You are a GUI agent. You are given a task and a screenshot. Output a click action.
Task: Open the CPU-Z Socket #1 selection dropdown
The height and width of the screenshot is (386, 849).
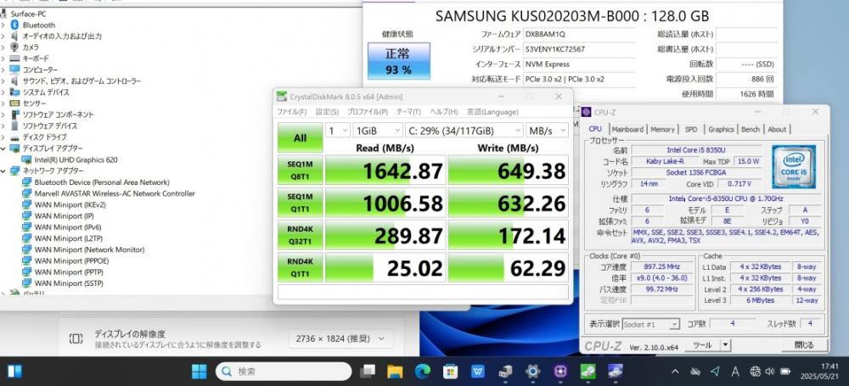(x=651, y=324)
